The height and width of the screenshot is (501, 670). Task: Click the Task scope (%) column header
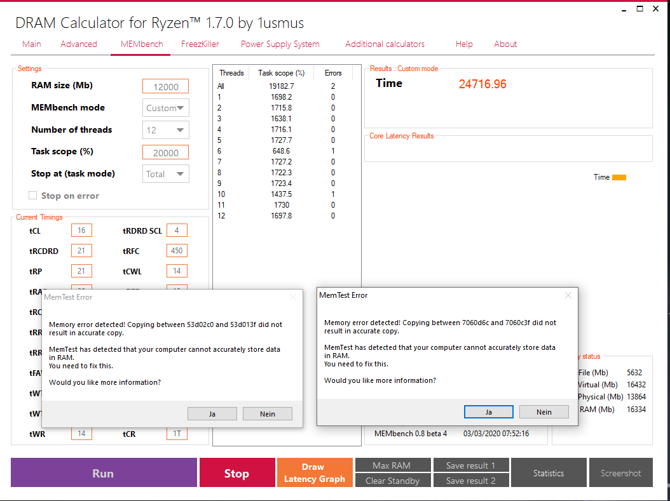(281, 73)
